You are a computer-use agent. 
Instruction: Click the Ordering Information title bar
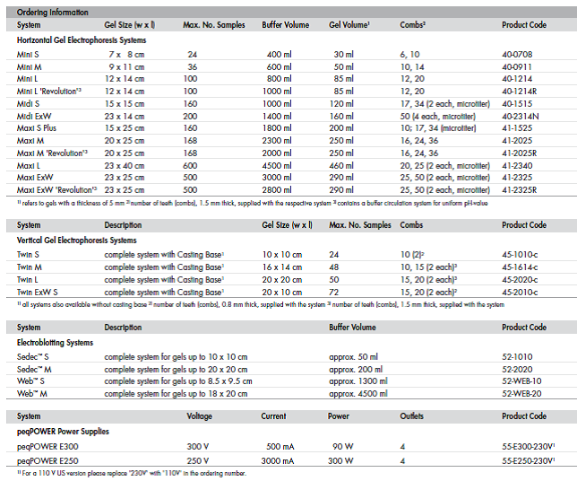(x=291, y=13)
